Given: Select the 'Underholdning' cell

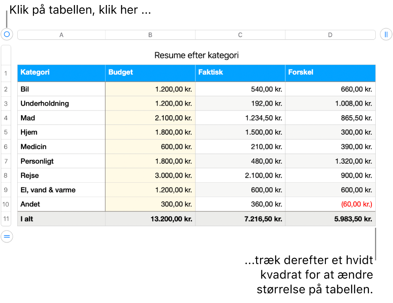Looking at the screenshot, I should [61, 103].
